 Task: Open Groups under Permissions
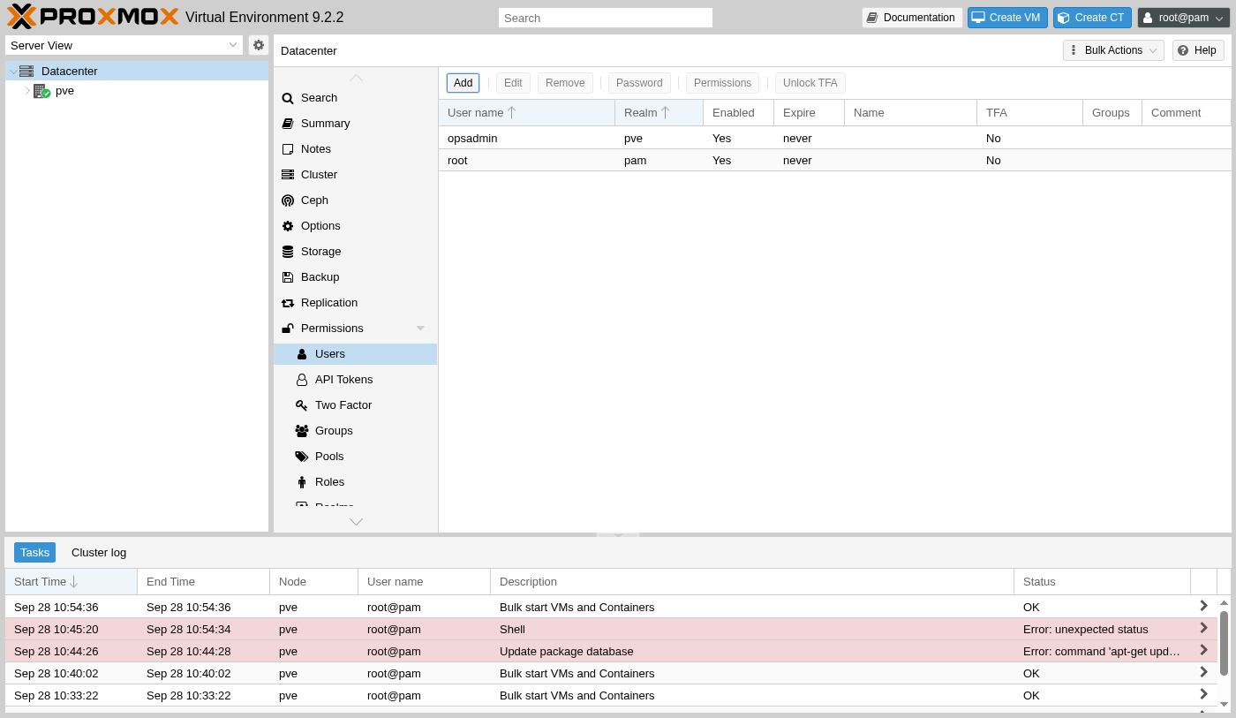coord(355,431)
